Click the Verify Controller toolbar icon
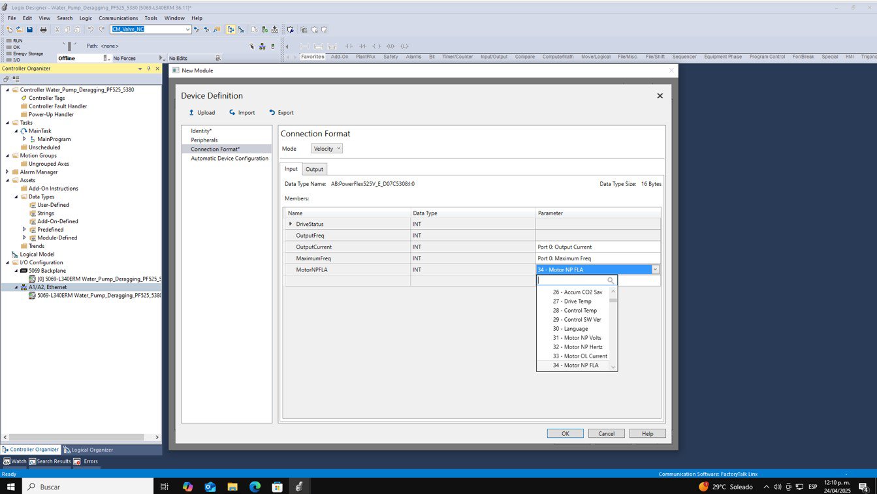This screenshot has width=877, height=494. click(x=264, y=29)
